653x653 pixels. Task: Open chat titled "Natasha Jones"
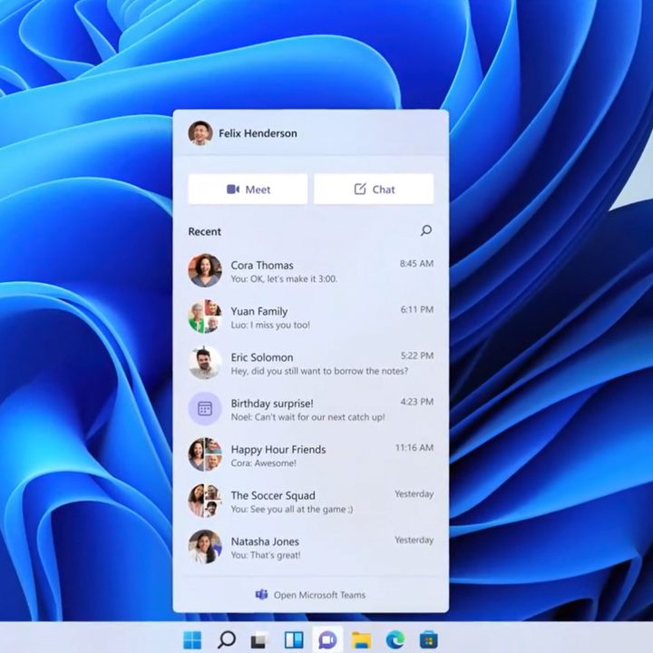point(265,541)
